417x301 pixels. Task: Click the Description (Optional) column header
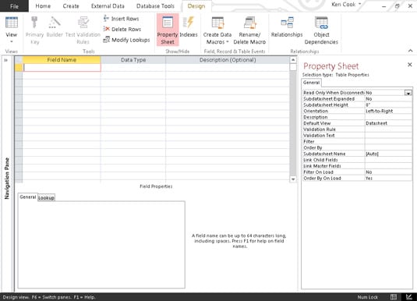coord(228,60)
